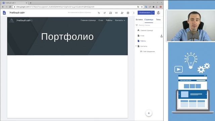This screenshot has height=121, width=215.
Task: Click the Учебный сайт document title field
Action: [x=17, y=13]
